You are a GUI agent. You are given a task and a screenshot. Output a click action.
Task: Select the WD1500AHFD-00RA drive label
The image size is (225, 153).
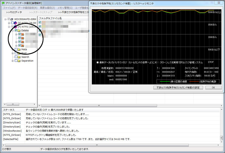pos(25,19)
